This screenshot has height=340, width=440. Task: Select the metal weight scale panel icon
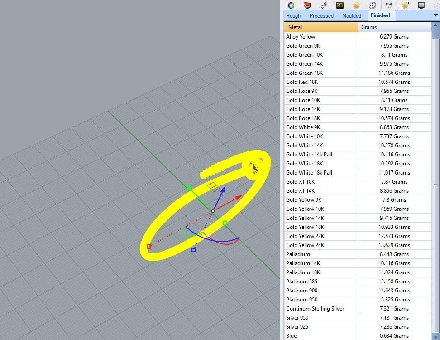tap(389, 5)
